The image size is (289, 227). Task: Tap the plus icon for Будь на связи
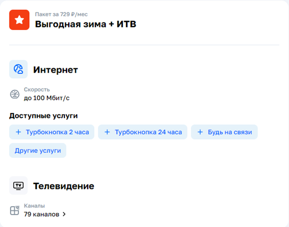pos(200,132)
